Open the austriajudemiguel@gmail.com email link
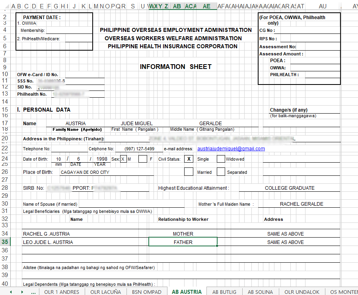Viewport: 358px width, 295px height. click(231, 149)
